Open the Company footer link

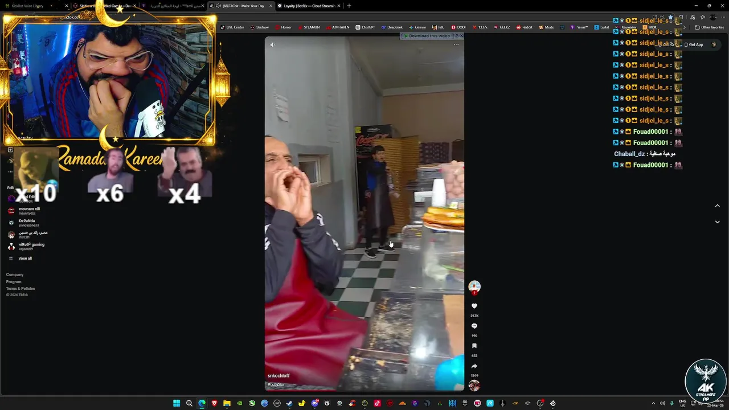(15, 274)
